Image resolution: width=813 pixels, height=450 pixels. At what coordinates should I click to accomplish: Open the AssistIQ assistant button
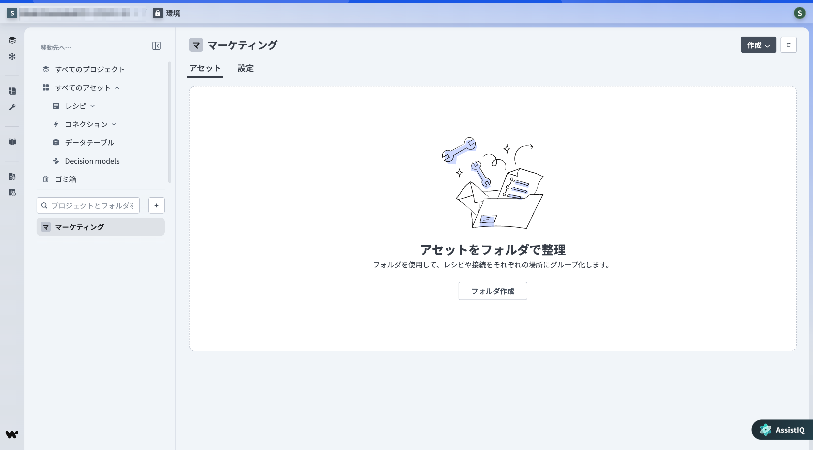tap(782, 430)
